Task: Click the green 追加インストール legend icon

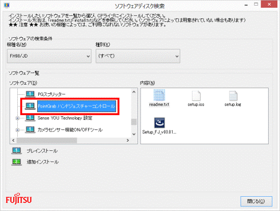Action: pyautogui.click(x=16, y=162)
